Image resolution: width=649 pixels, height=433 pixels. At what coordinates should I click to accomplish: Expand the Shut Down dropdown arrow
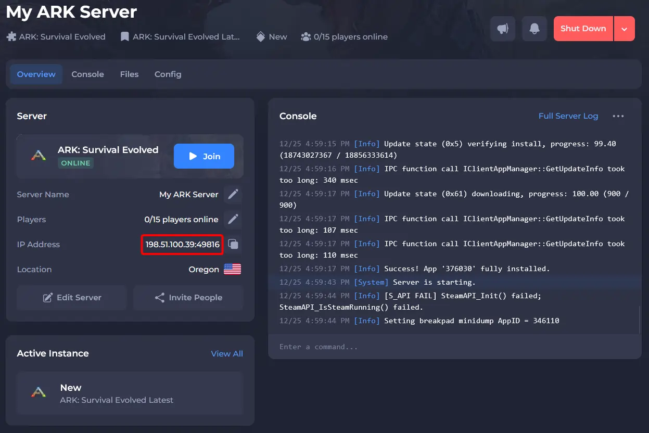click(625, 29)
